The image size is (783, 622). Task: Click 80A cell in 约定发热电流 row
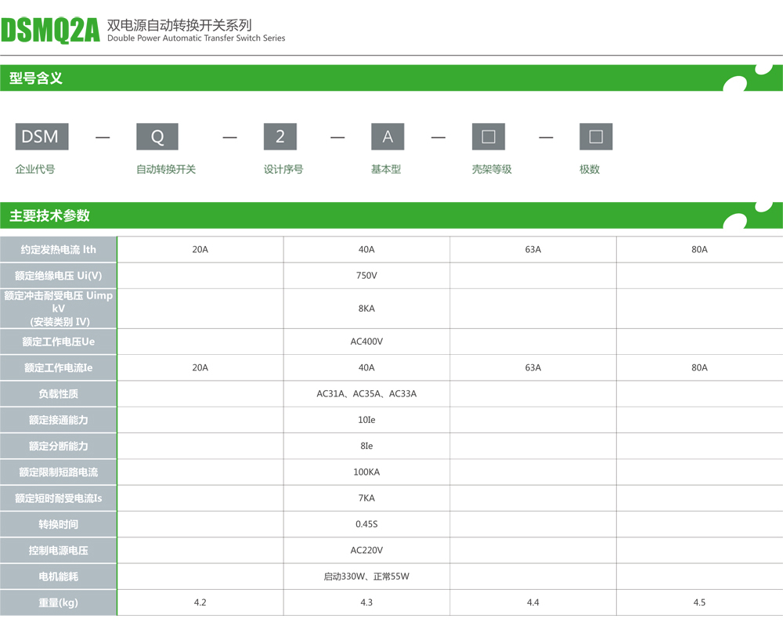(699, 249)
